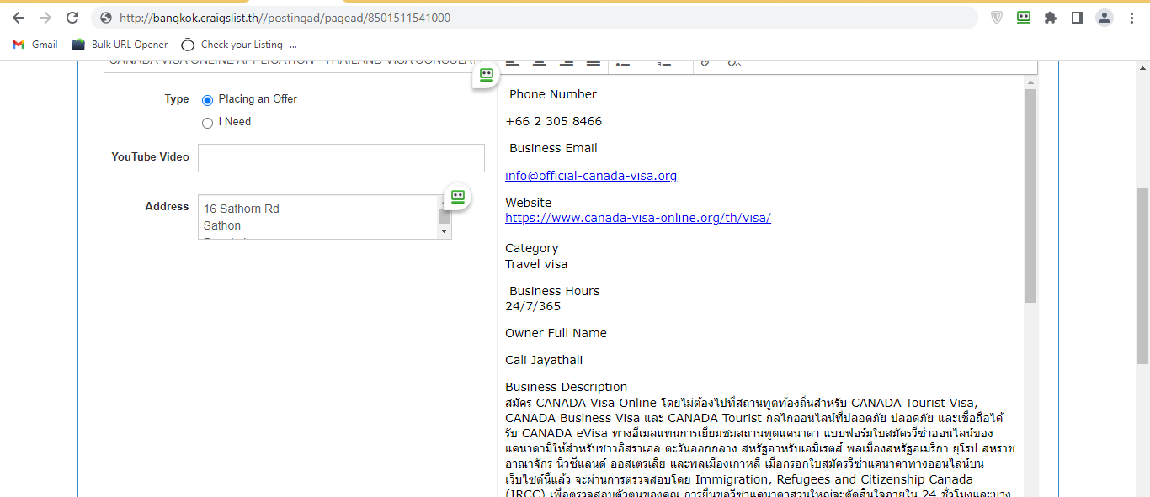This screenshot has width=1150, height=497.
Task: Click the remove link editor icon
Action: pyautogui.click(x=734, y=62)
